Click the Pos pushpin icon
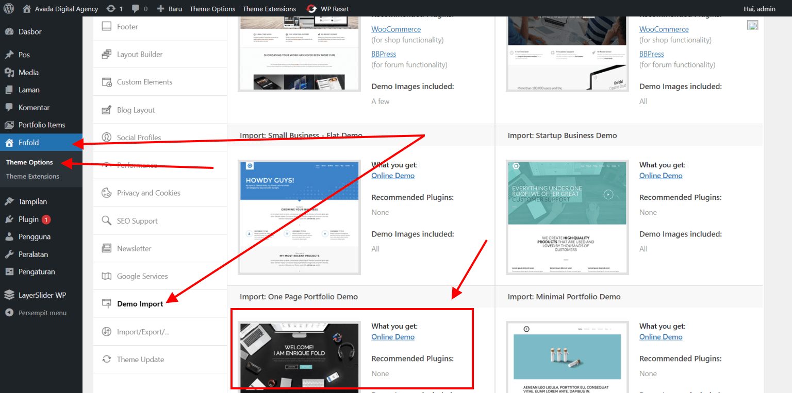The height and width of the screenshot is (393, 792). (x=9, y=55)
